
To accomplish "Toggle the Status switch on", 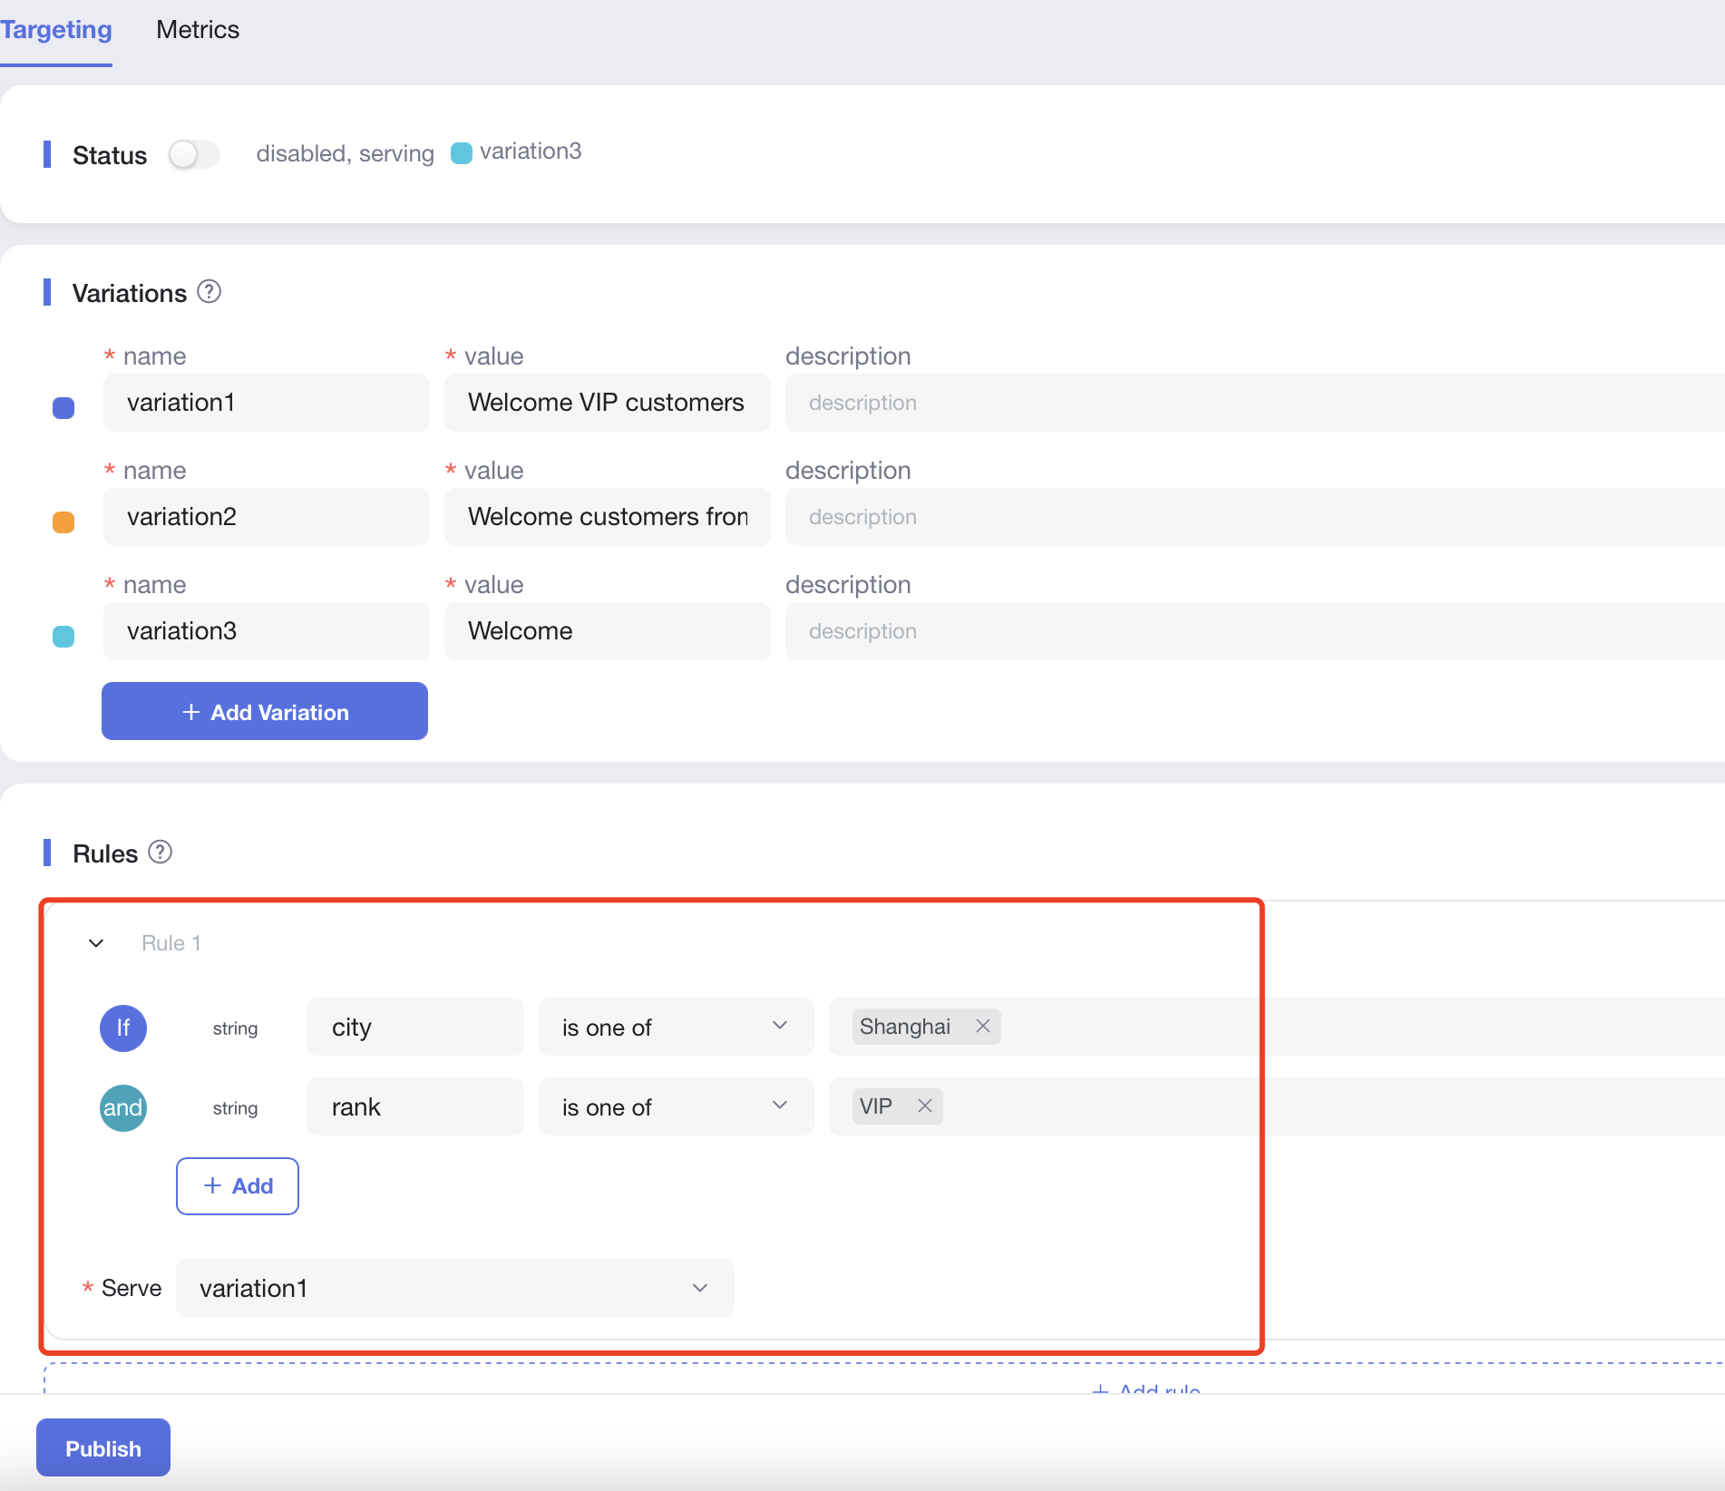I will [x=194, y=154].
